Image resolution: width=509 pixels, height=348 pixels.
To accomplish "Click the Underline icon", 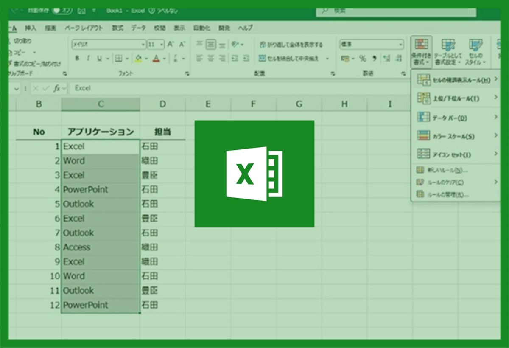I will pyautogui.click(x=100, y=59).
